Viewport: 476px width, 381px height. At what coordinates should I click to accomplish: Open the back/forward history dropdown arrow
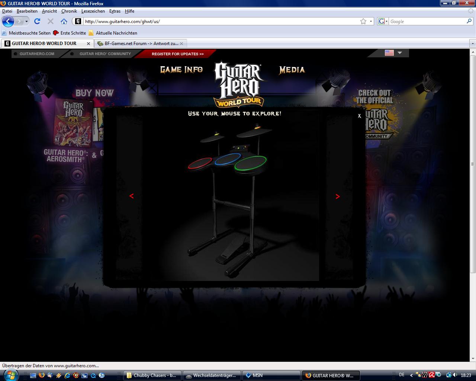[x=26, y=22]
